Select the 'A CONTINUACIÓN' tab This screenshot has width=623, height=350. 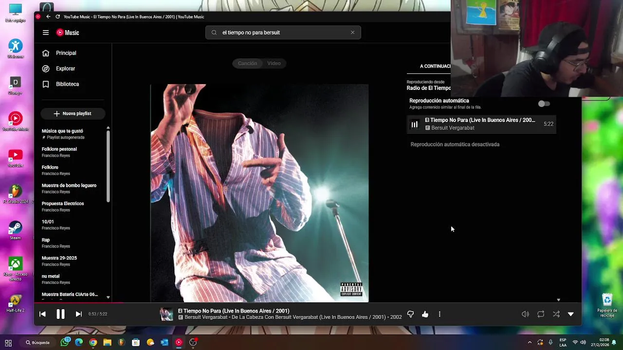click(435, 66)
